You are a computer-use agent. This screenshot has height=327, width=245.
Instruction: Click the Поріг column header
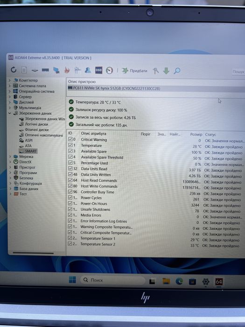[x=146, y=134]
